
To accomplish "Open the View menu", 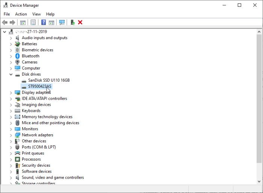I will (36, 14).
